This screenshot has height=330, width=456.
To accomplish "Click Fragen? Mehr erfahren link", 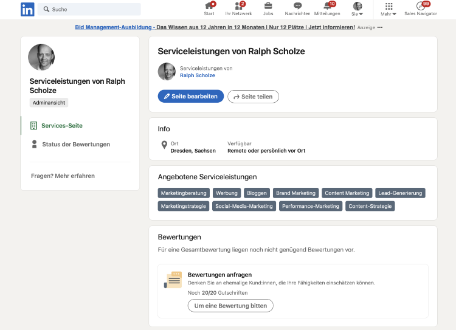I will click(x=63, y=176).
